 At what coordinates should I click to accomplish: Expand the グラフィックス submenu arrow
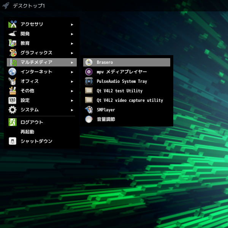tap(72, 53)
